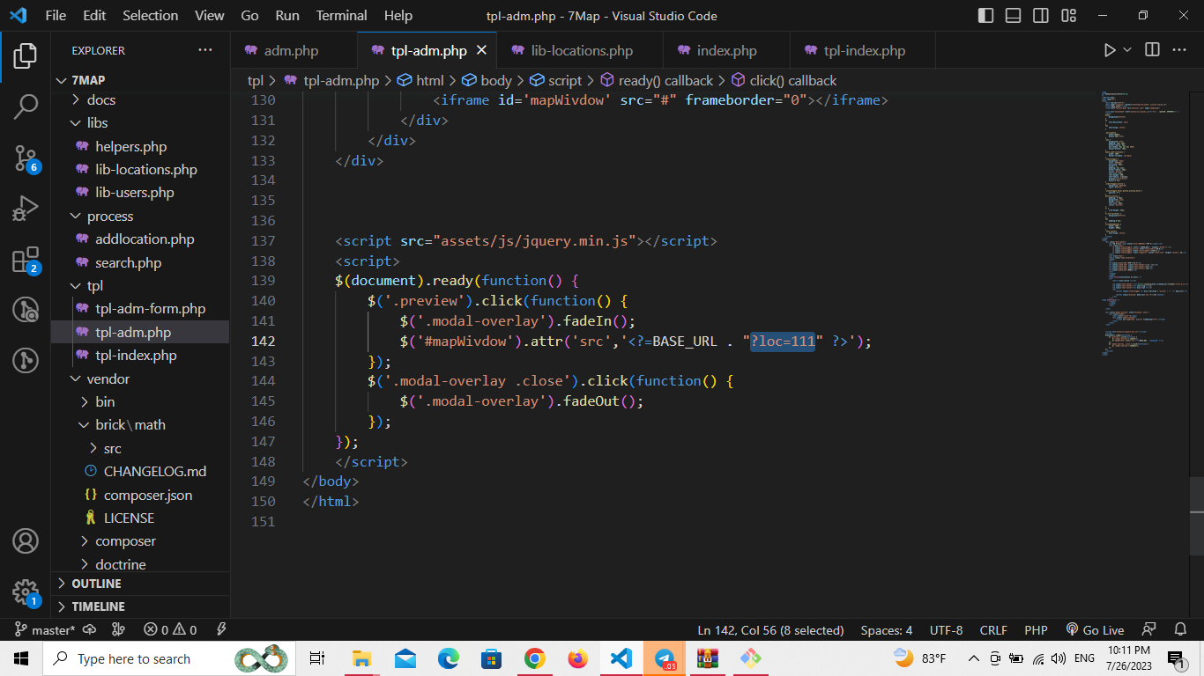The width and height of the screenshot is (1204, 676).
Task: Open the View menu
Action: point(209,16)
